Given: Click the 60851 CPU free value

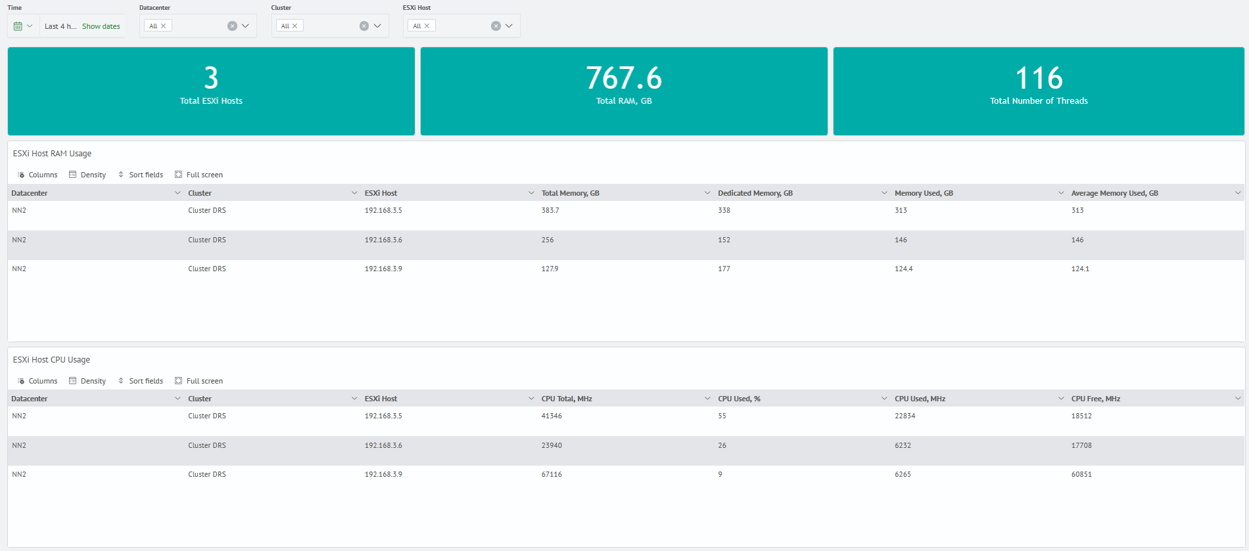Looking at the screenshot, I should (x=1081, y=475).
